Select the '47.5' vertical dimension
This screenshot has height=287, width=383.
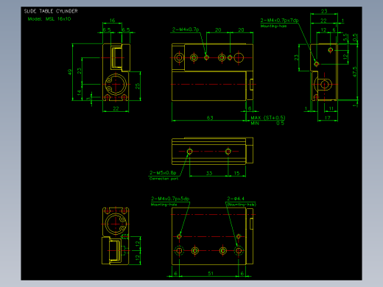coord(355,72)
